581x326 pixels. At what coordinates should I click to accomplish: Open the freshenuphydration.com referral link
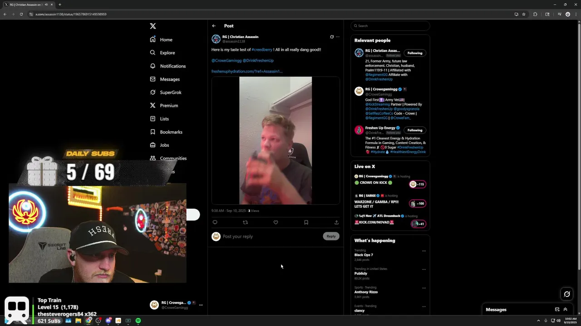pos(247,71)
